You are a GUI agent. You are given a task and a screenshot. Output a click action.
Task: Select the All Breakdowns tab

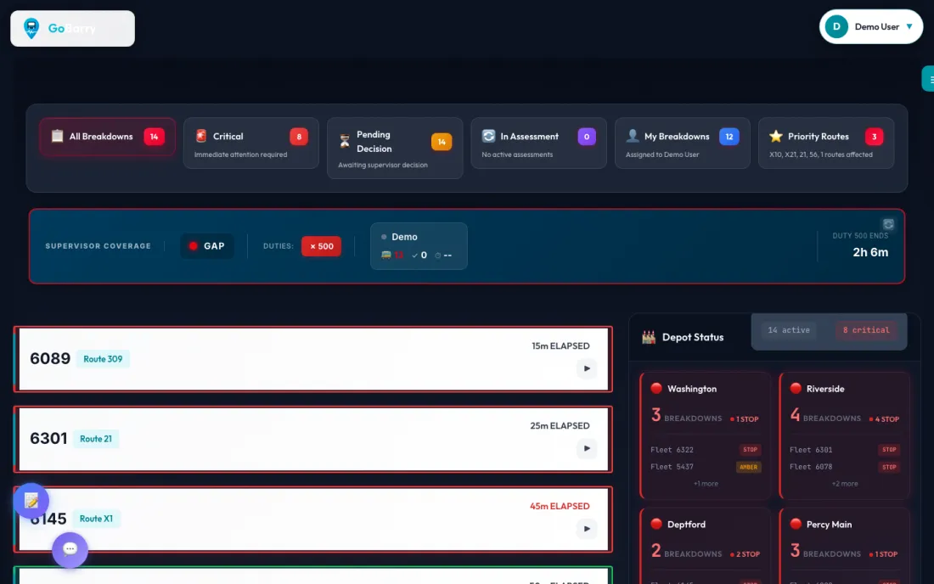(107, 137)
